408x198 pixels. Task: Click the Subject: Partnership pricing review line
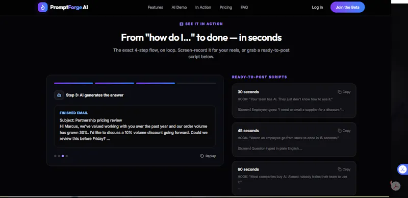click(x=91, y=120)
